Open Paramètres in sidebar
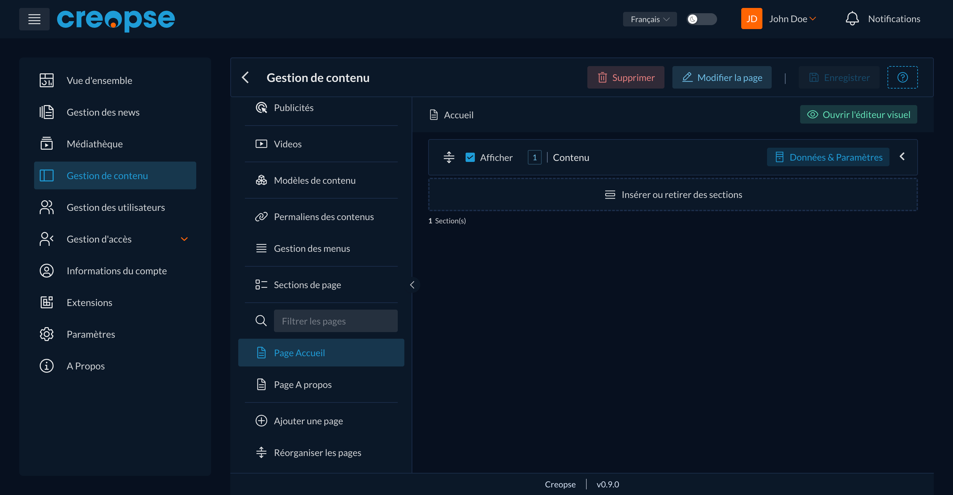This screenshot has height=495, width=953. pyautogui.click(x=115, y=334)
